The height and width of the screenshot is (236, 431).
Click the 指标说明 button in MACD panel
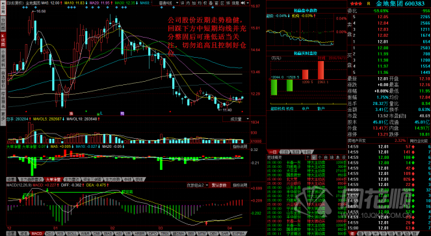[240, 185]
